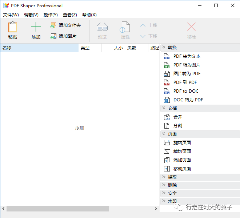Click the red X 移除 icon
The width and height of the screenshot is (240, 218).
click(191, 27)
